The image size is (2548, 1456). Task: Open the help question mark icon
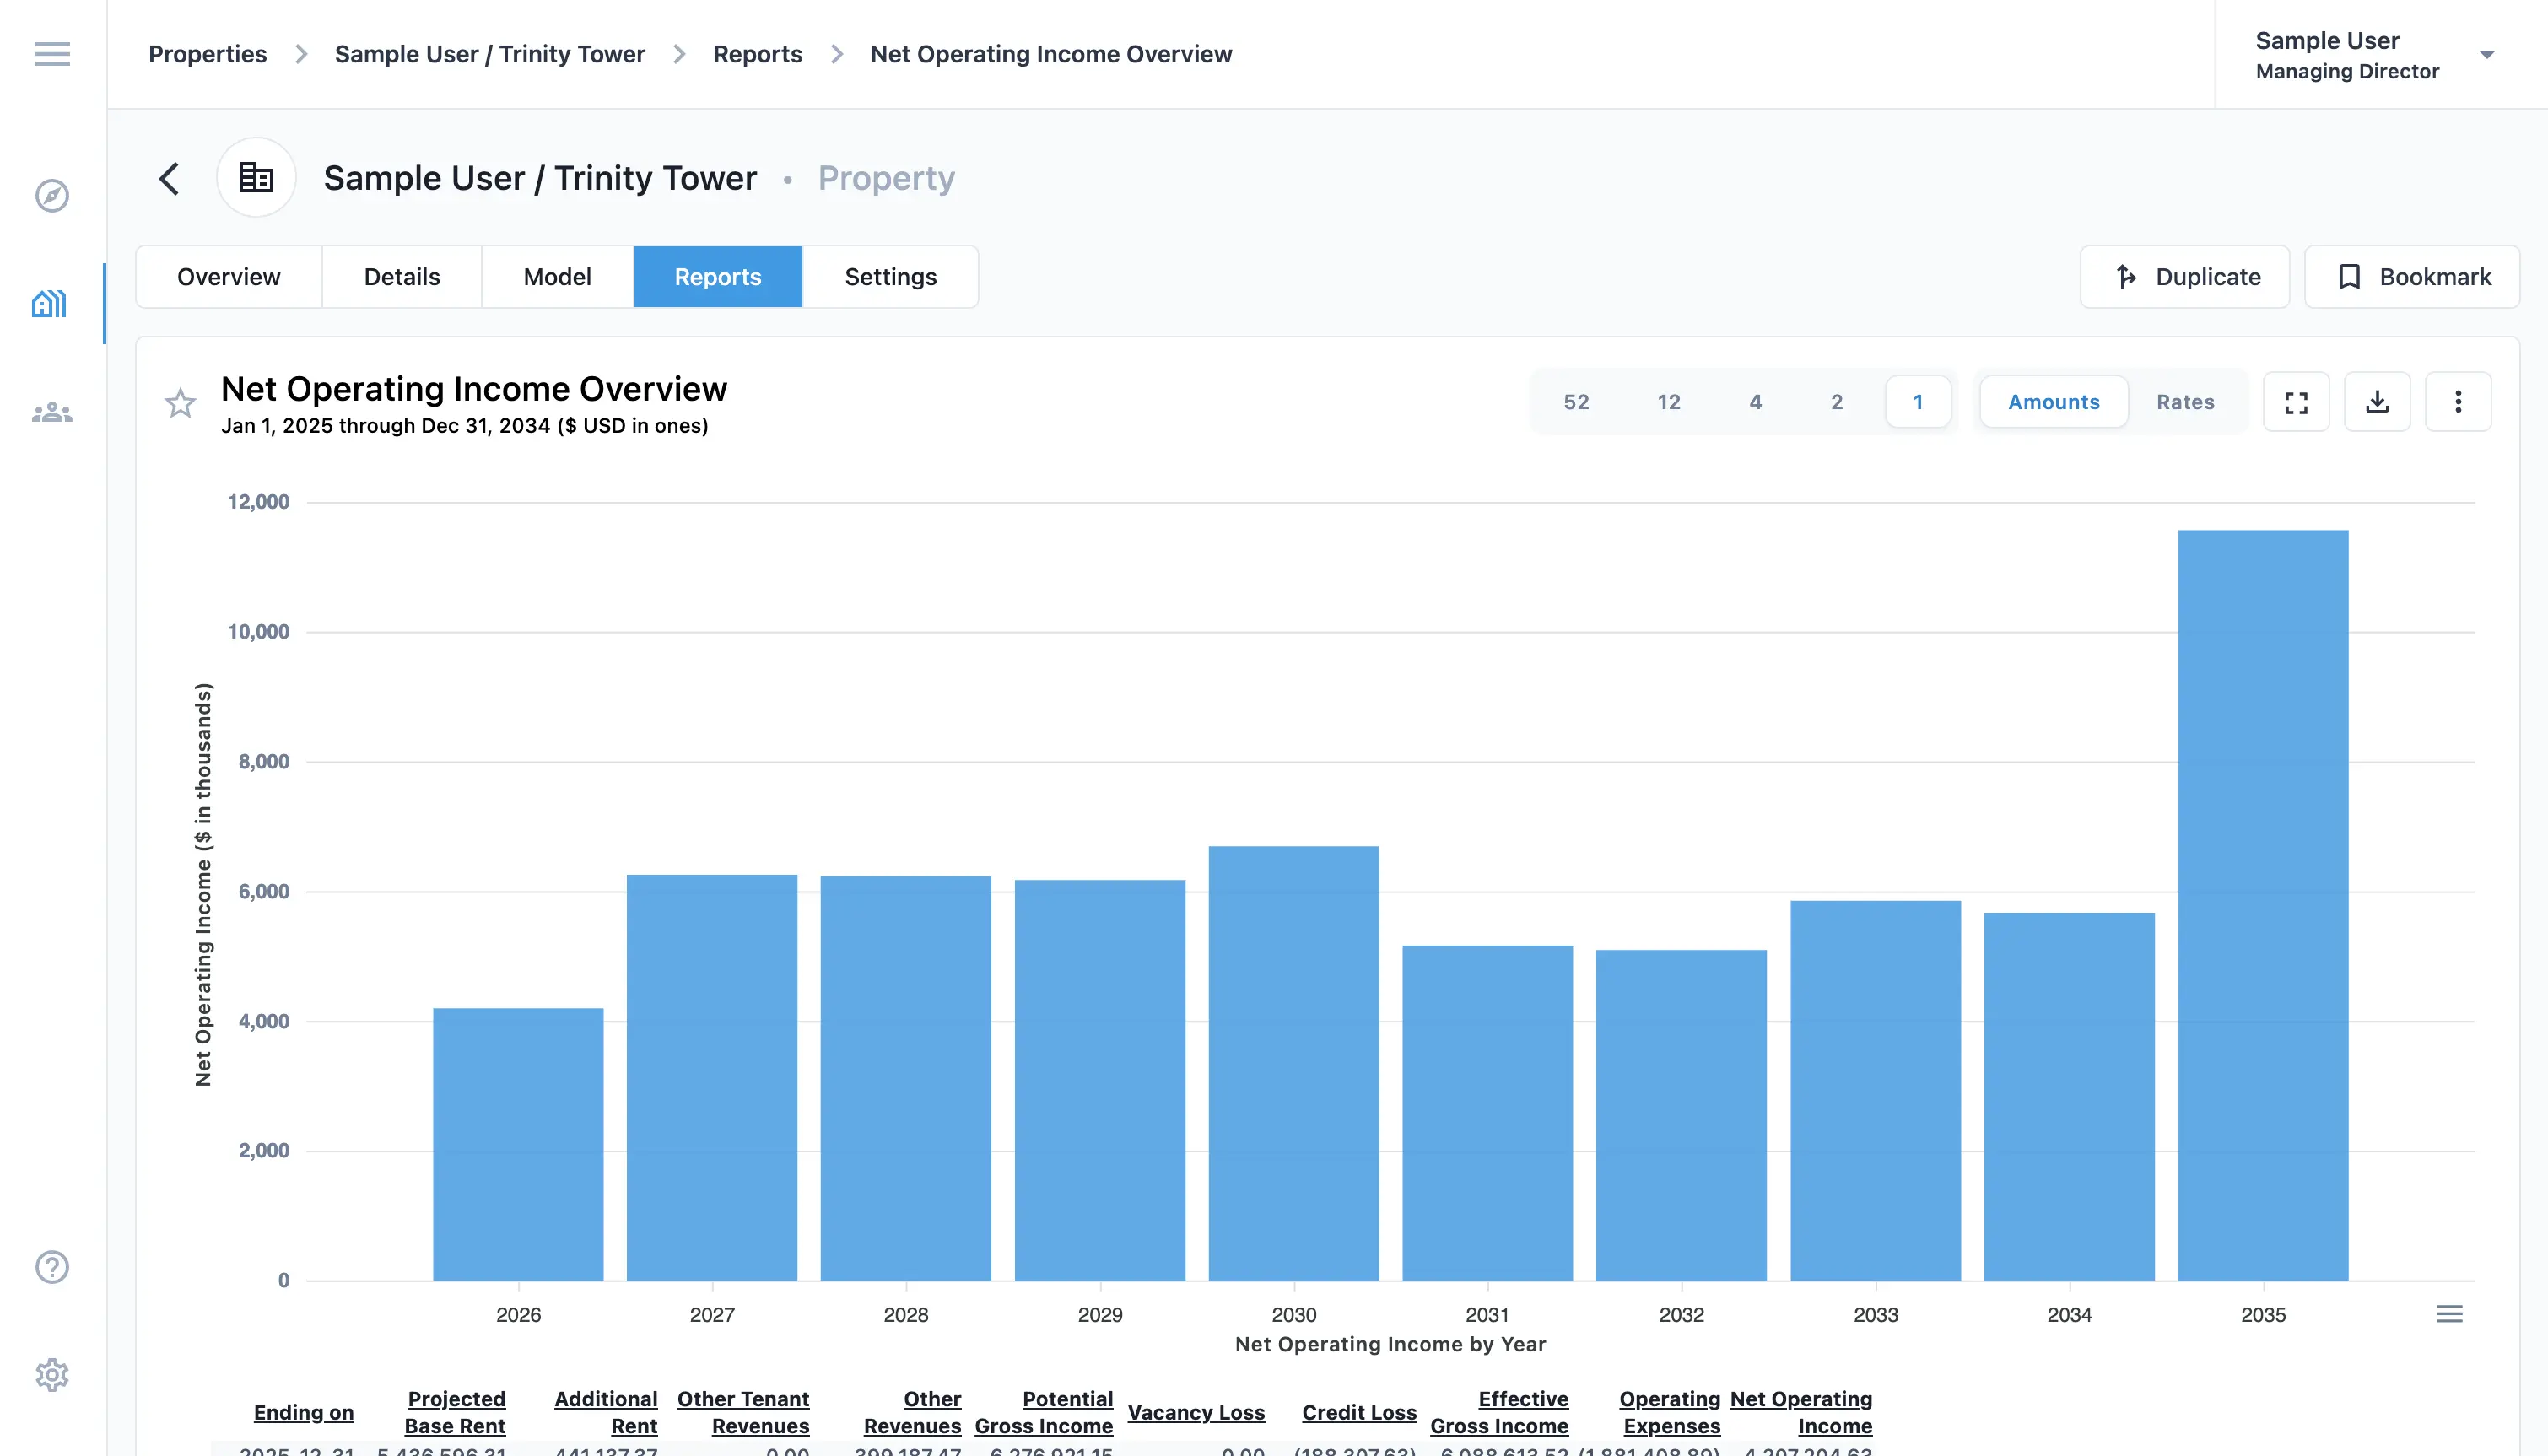coord(52,1267)
